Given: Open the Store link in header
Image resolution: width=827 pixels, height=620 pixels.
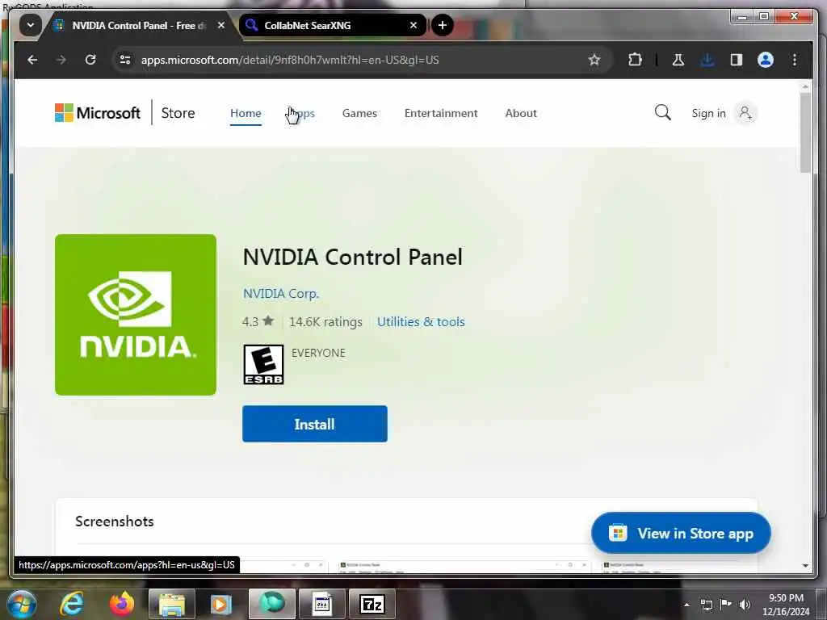Looking at the screenshot, I should 178,113.
